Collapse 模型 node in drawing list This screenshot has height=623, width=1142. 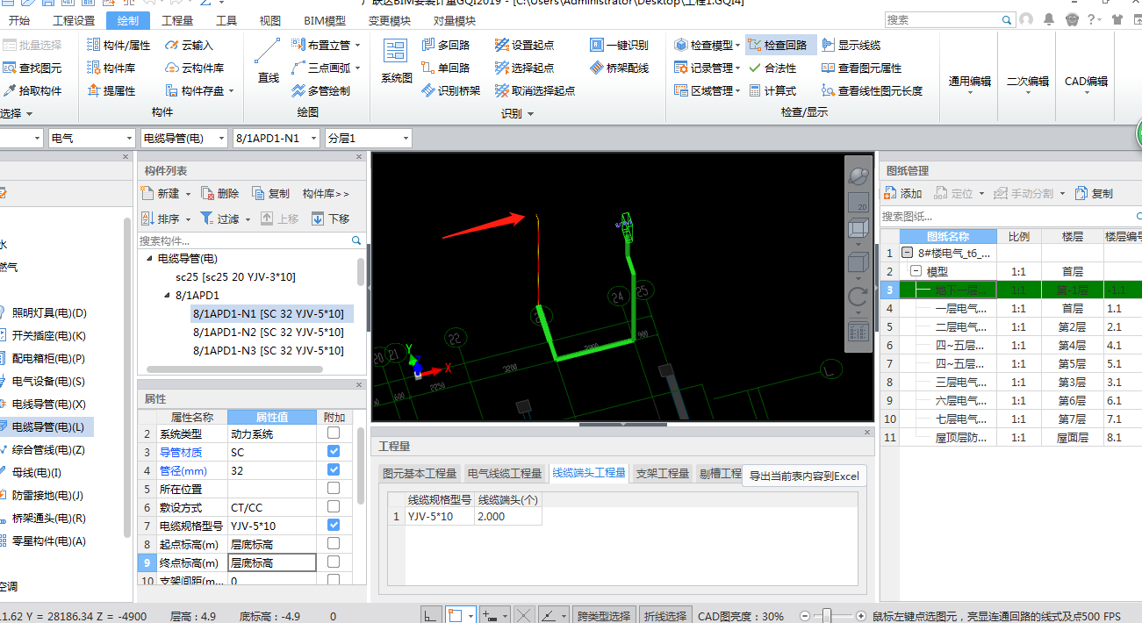pos(916,272)
